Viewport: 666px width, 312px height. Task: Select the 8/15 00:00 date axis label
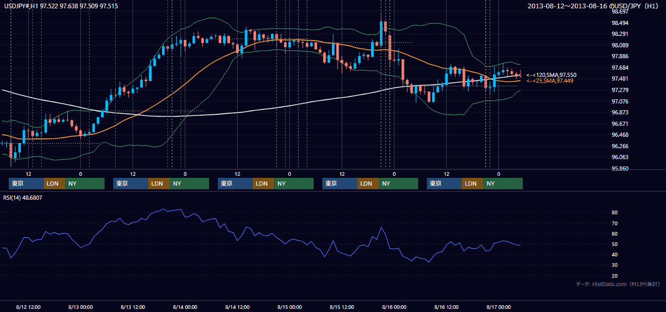[x=290, y=307]
